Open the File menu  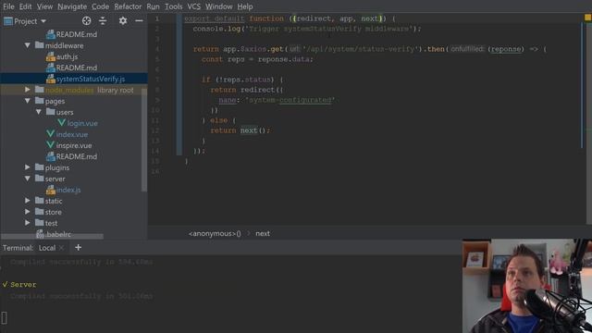coord(8,6)
